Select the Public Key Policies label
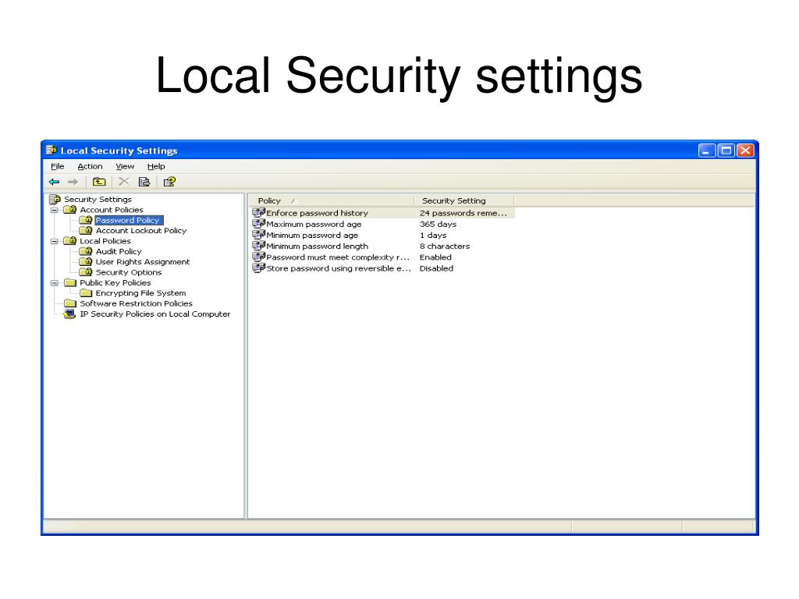Image resolution: width=799 pixels, height=599 pixels. click(115, 282)
